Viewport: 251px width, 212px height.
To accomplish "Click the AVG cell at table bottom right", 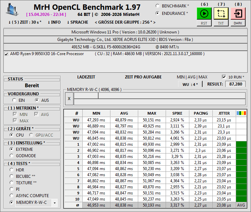I will (241, 205).
